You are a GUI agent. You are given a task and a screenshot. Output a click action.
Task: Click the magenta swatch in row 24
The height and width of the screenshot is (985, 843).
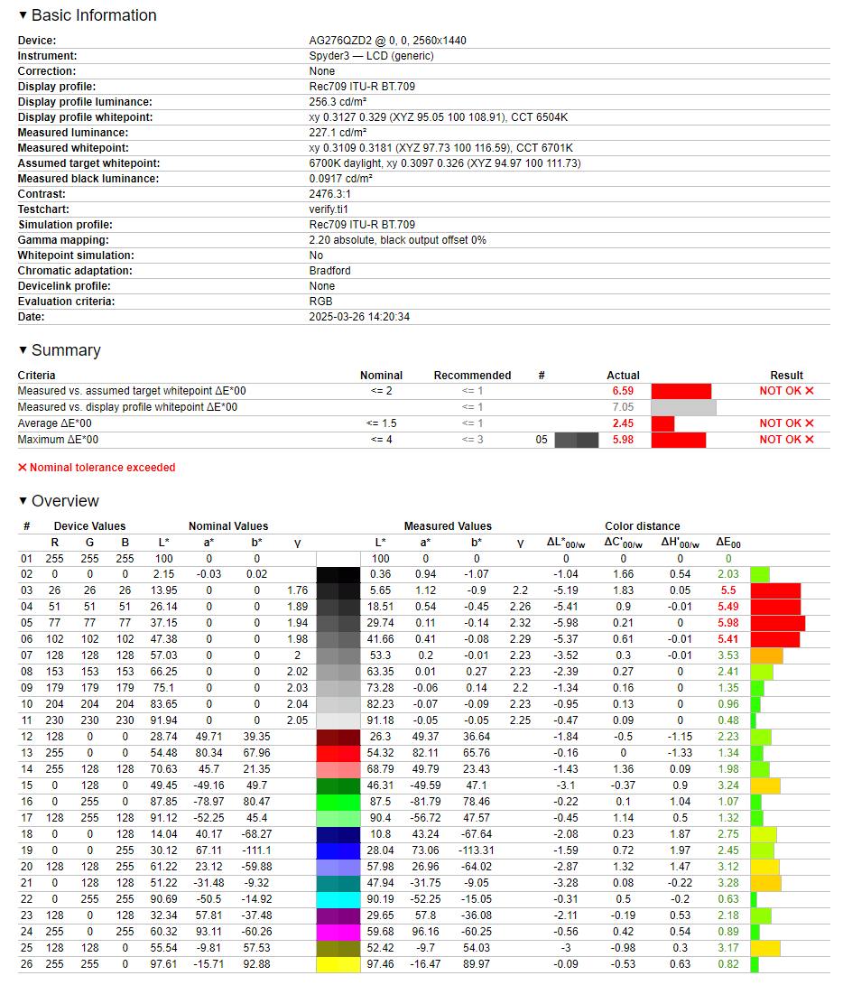pyautogui.click(x=338, y=932)
